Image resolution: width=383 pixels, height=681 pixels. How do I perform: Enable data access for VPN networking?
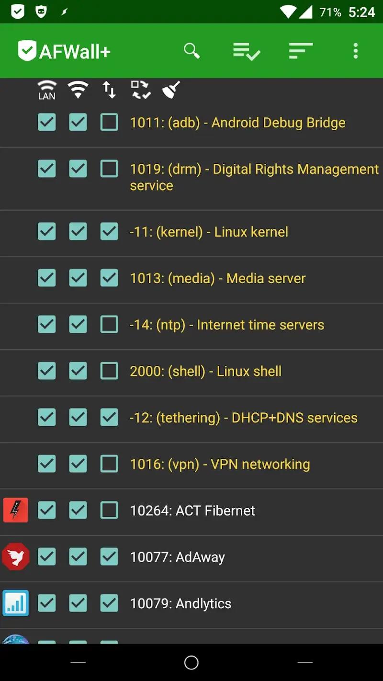(x=109, y=464)
